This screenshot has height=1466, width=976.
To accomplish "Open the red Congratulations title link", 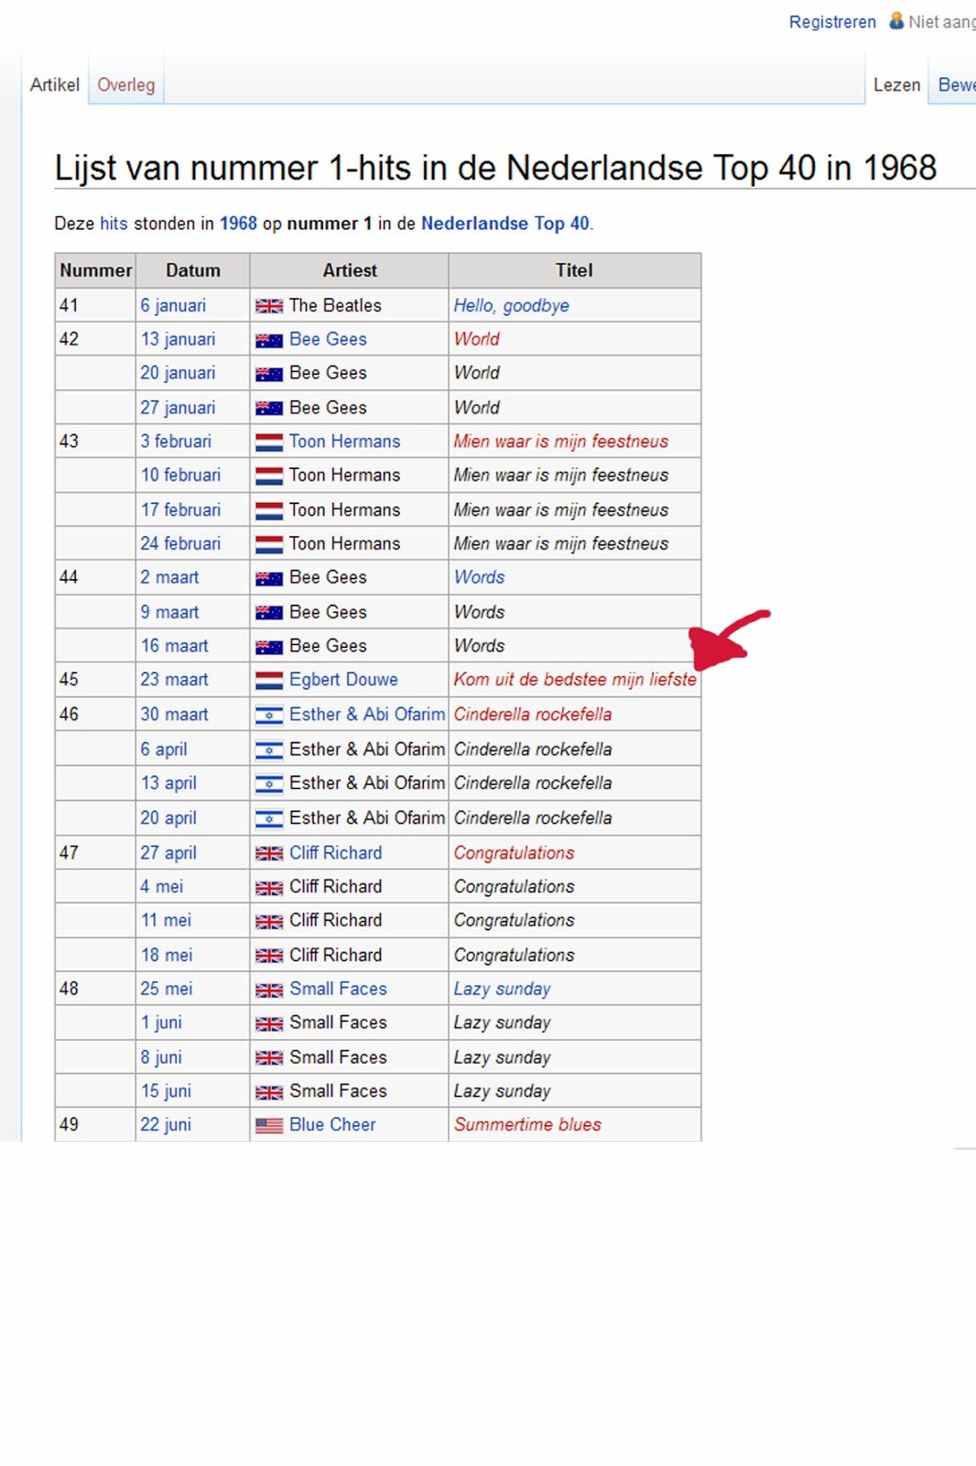I will tap(514, 852).
